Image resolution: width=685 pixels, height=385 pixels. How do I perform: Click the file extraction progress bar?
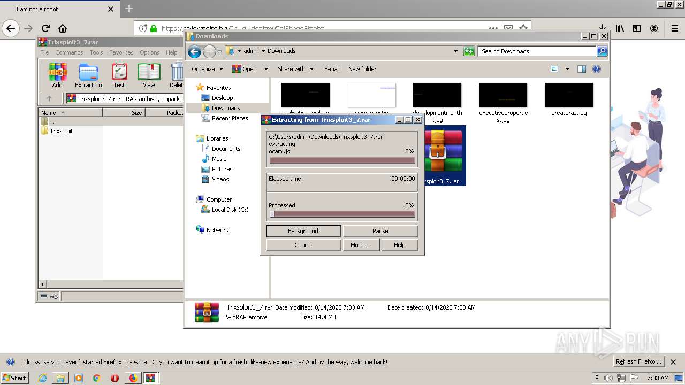click(x=342, y=160)
